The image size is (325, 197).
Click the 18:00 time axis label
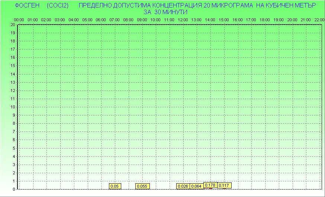tap(265, 20)
